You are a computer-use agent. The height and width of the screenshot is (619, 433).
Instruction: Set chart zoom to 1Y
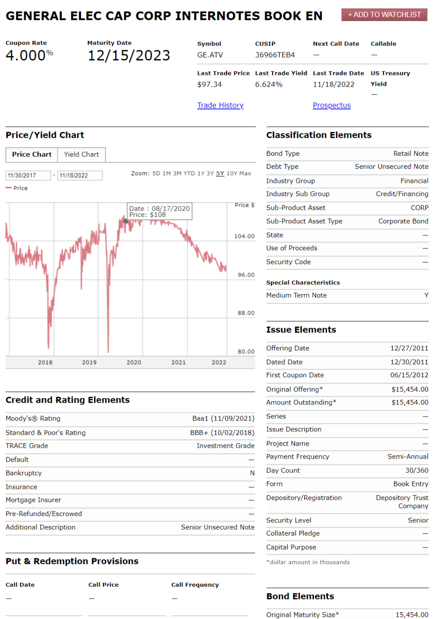[201, 174]
